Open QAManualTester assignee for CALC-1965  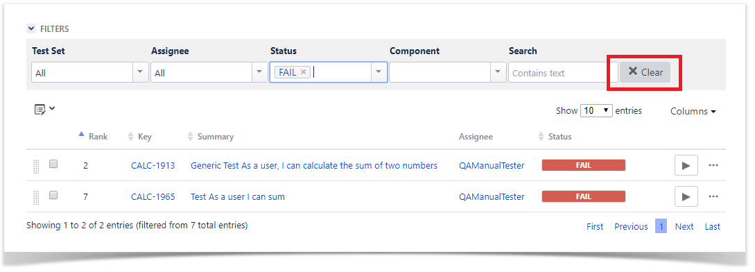tap(492, 197)
